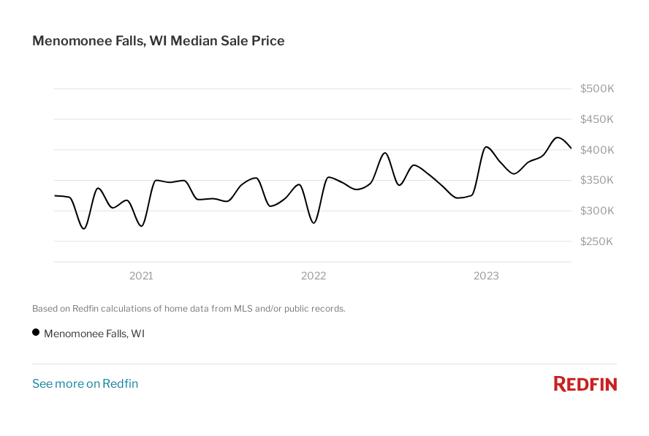The height and width of the screenshot is (436, 649).
Task: Click the line's lowest dip before 2021
Action: [x=83, y=228]
